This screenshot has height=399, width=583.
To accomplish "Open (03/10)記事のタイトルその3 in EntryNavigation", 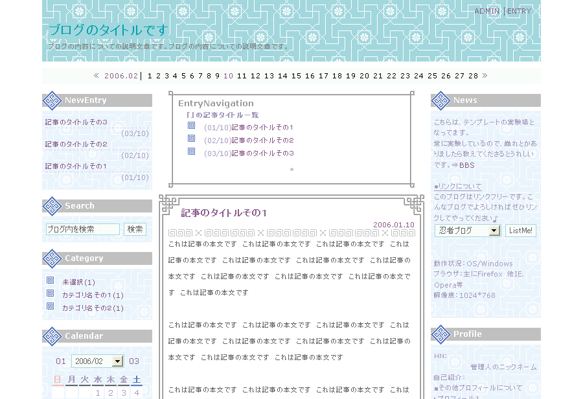I will [249, 154].
